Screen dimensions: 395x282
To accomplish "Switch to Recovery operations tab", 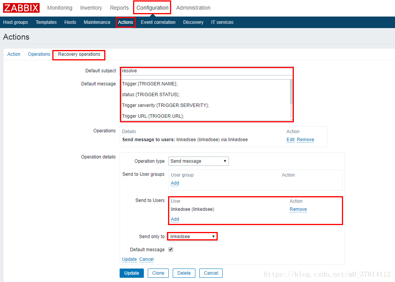I will click(79, 54).
